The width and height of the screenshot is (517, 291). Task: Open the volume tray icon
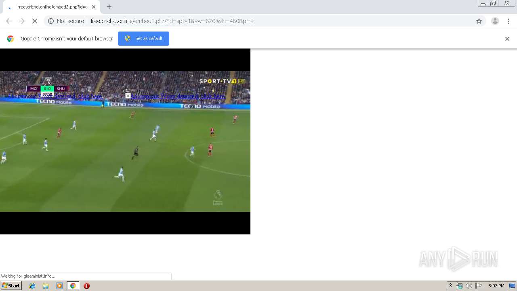pyautogui.click(x=469, y=286)
